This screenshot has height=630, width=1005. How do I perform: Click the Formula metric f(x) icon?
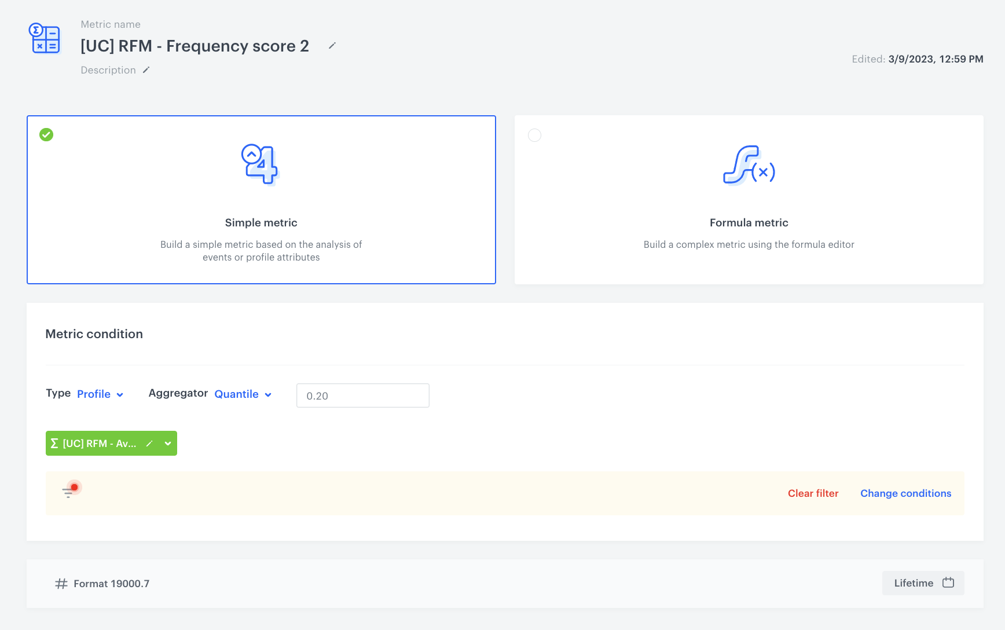tap(749, 166)
